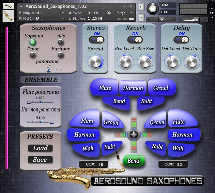Screen dimensions: 215x193
Task: Click the Load preset button
Action: (x=40, y=148)
